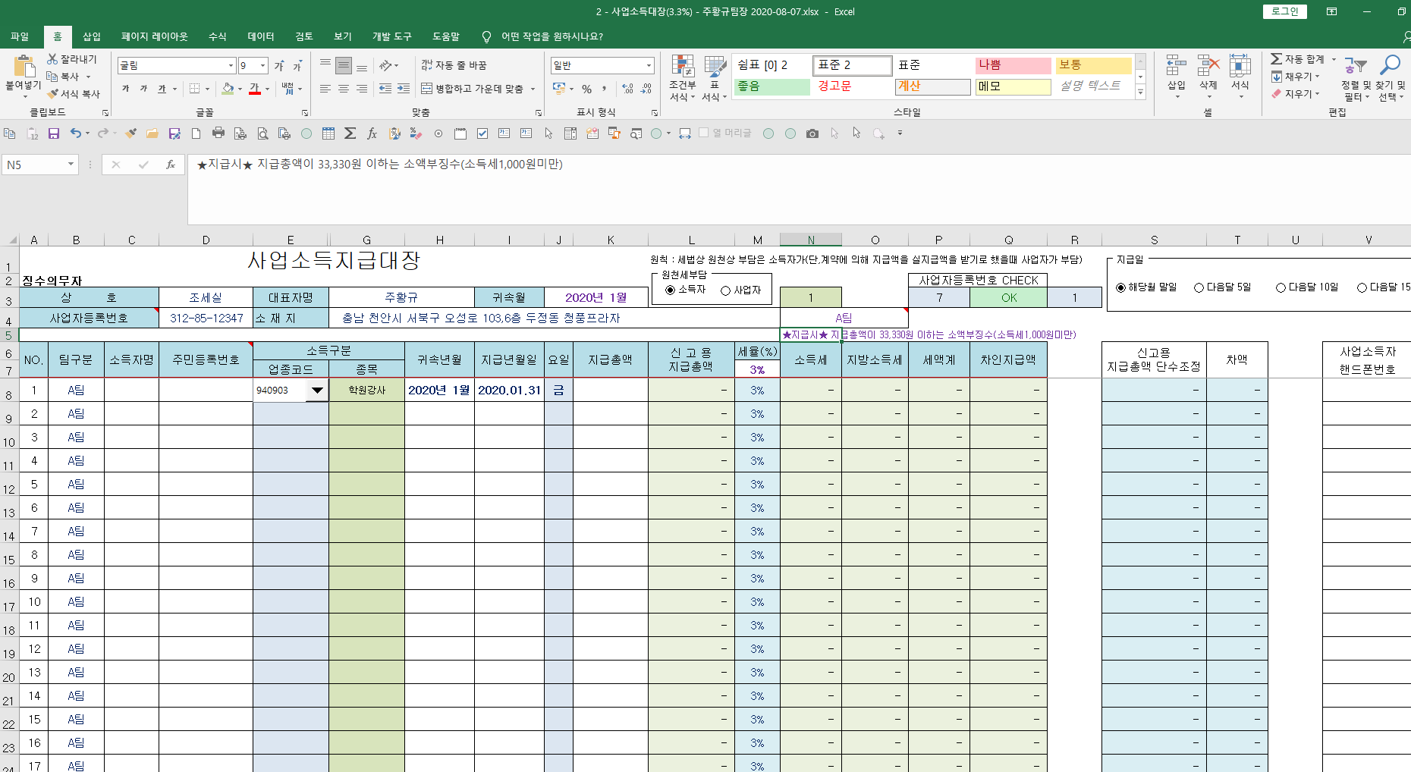Open the font size dropdown
This screenshot has height=772, width=1411.
click(262, 66)
